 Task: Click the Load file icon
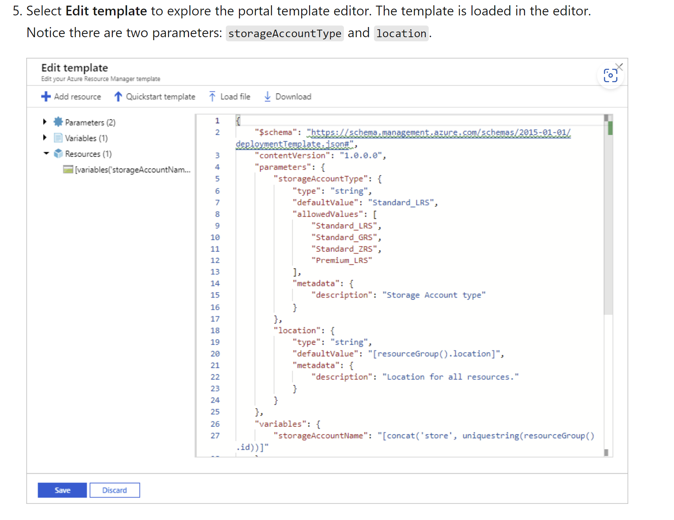213,96
